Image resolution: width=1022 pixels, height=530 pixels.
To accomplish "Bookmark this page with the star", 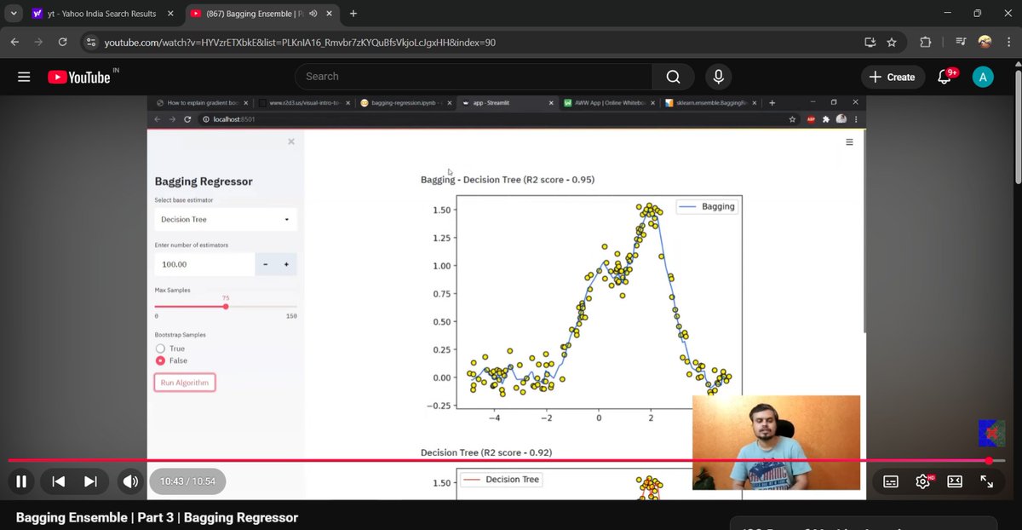I will click(x=892, y=42).
